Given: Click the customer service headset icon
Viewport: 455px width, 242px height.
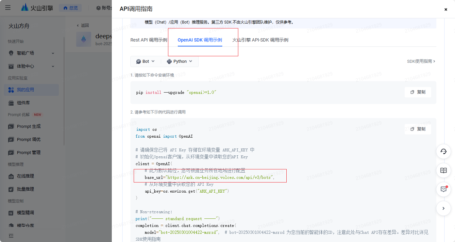Looking at the screenshot, I should tap(444, 152).
